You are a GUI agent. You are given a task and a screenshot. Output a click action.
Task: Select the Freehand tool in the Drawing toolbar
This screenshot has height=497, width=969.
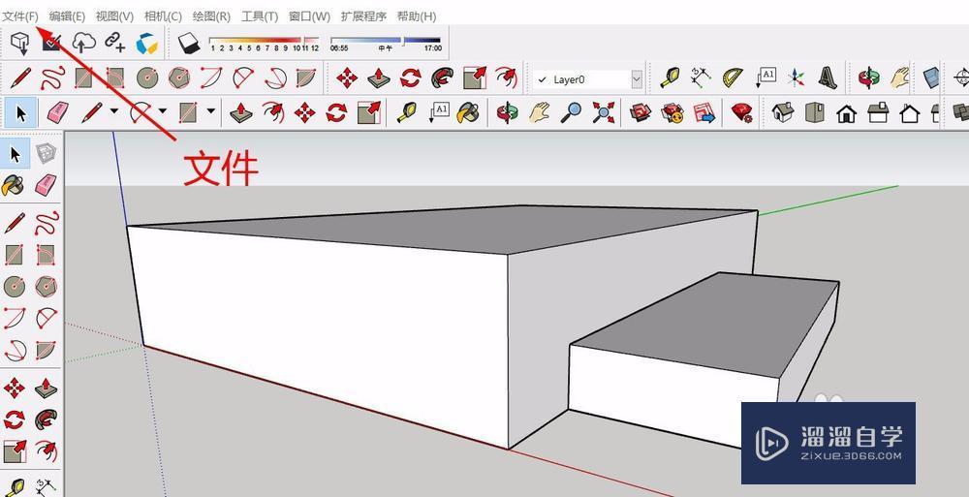[x=52, y=78]
